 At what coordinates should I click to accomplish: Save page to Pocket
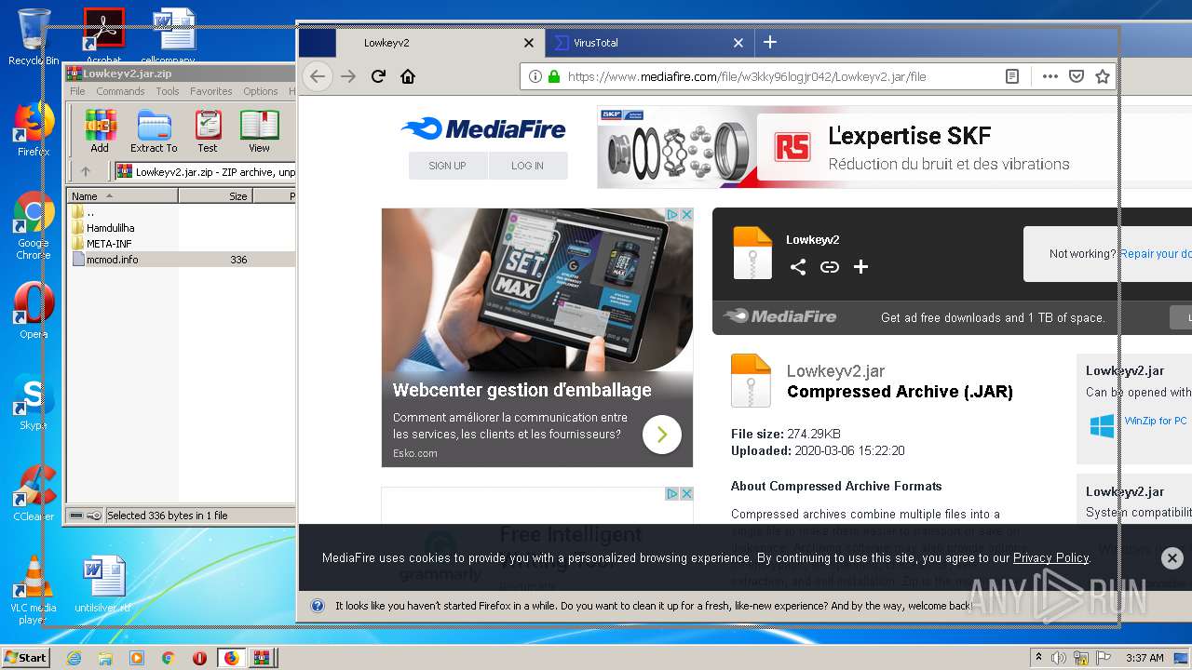point(1077,76)
